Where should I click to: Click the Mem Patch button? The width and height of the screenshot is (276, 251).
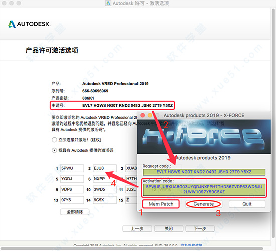coord(161,204)
